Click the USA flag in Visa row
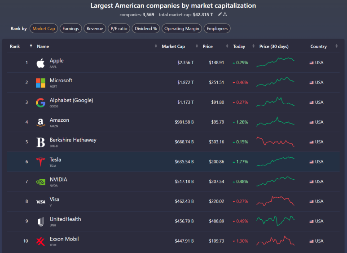Image resolution: width=347 pixels, height=253 pixels. point(312,202)
